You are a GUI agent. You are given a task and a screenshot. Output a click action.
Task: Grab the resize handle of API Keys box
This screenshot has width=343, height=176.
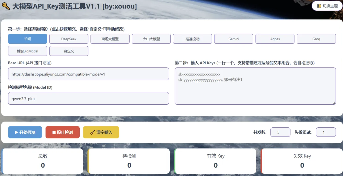click(334, 103)
